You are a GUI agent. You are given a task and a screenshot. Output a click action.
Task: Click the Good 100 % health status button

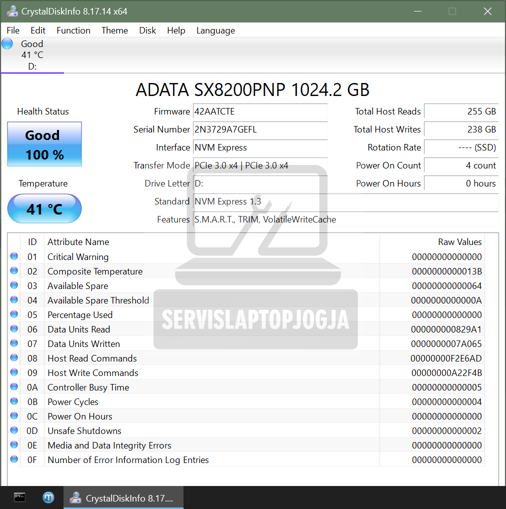click(x=44, y=144)
